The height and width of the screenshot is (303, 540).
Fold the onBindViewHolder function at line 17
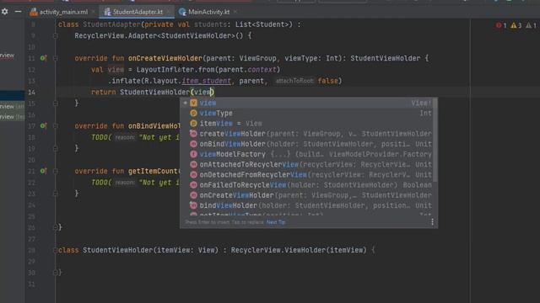pyautogui.click(x=55, y=126)
